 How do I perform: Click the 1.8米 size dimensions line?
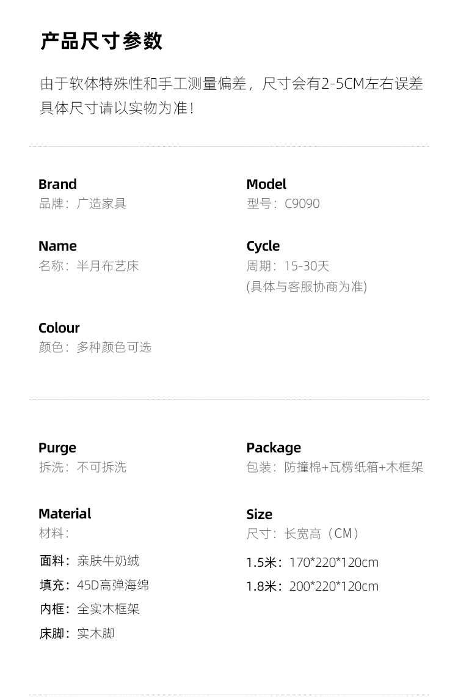313,586
